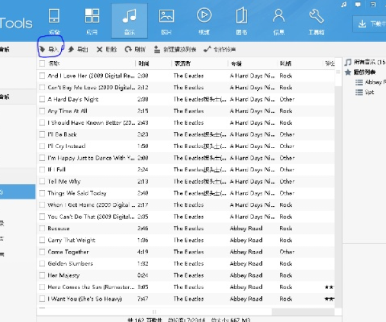The width and height of the screenshot is (386, 322).
Task: Check the box for Come Together
Action: [42, 252]
